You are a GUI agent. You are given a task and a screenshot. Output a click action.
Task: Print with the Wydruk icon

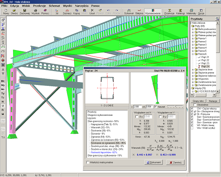(35, 11)
